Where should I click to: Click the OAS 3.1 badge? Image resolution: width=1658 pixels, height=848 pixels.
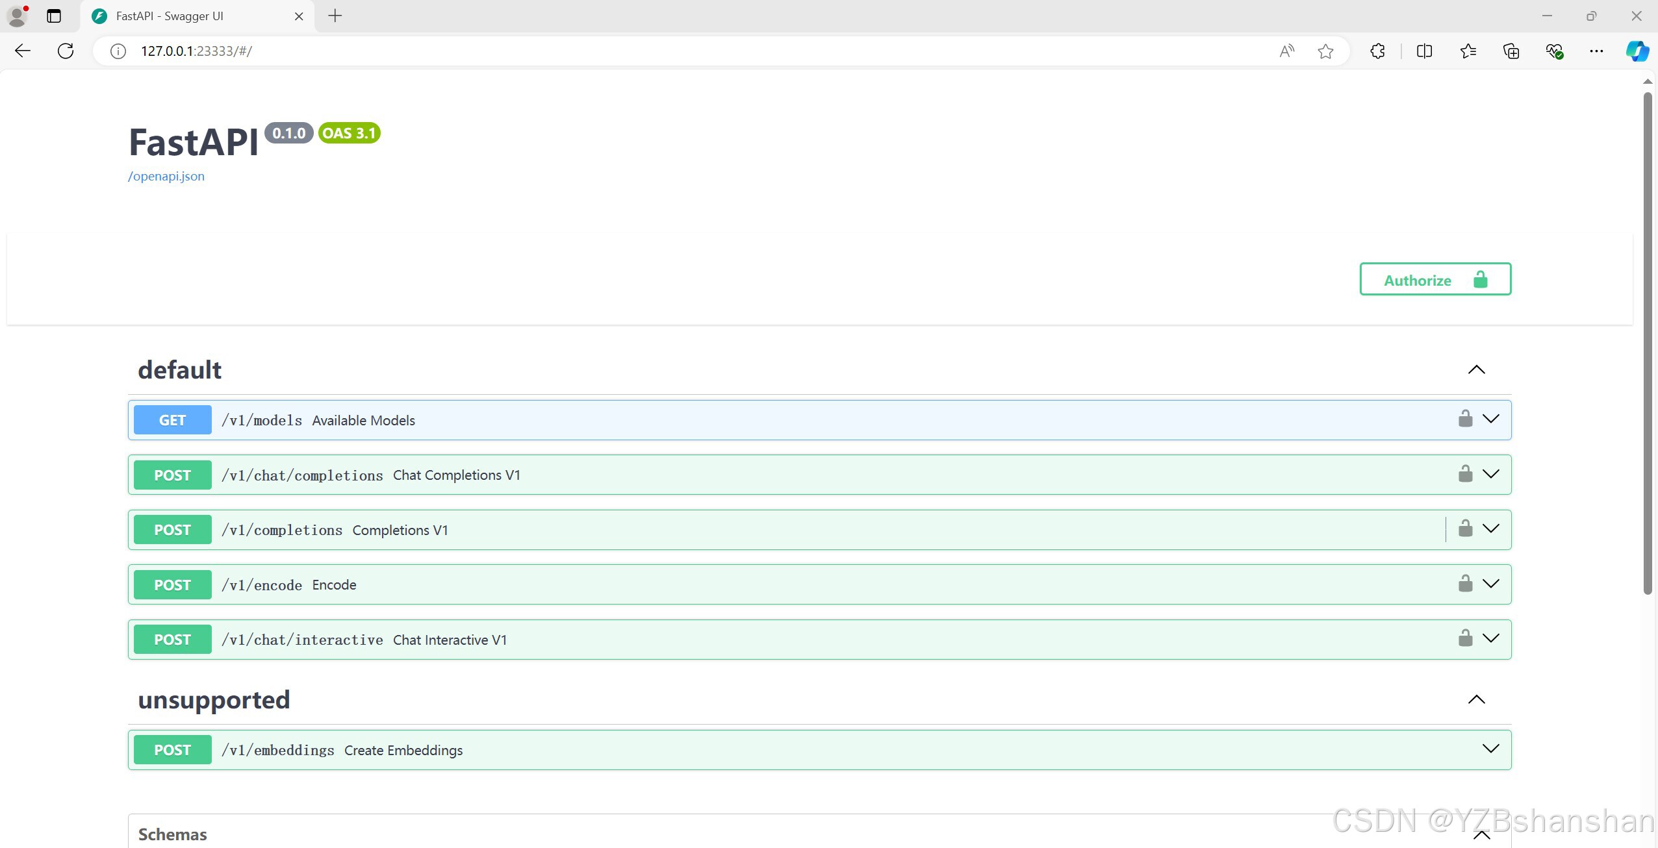tap(350, 133)
